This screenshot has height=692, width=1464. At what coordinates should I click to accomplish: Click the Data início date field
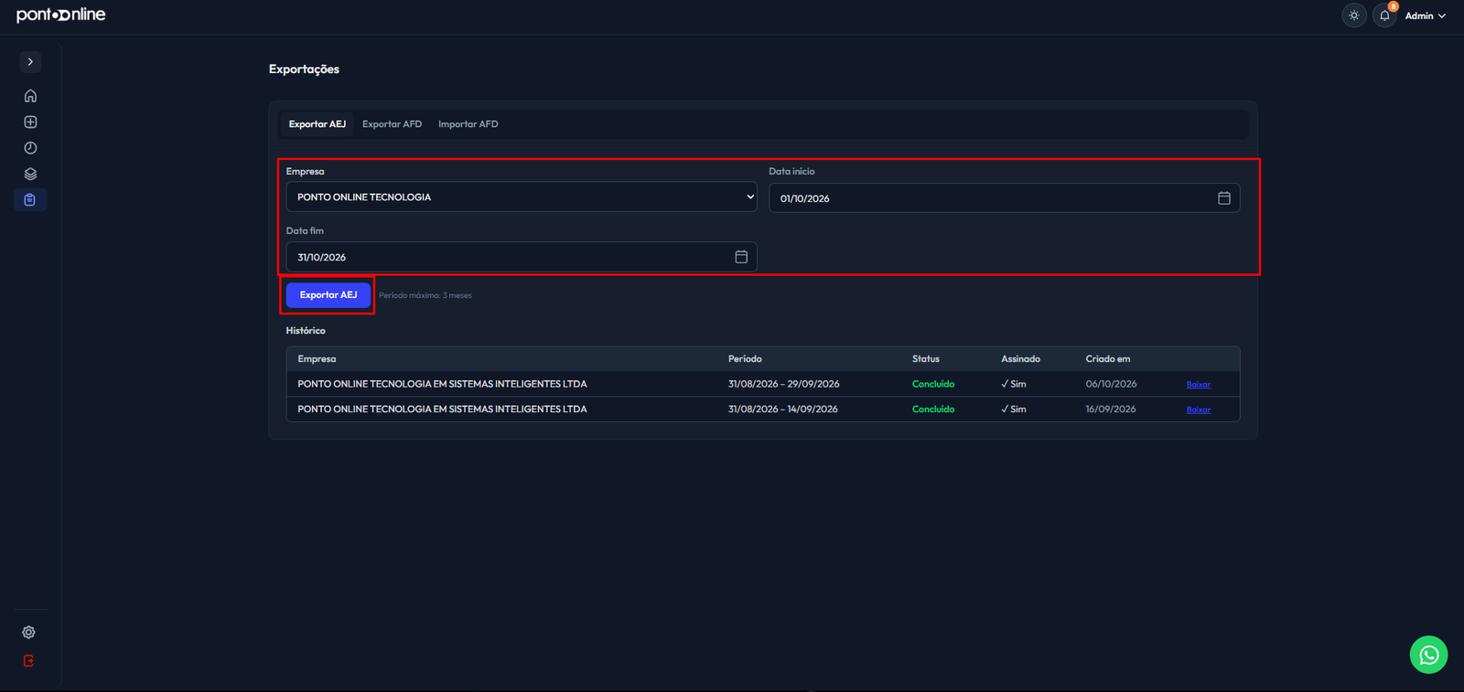tap(1004, 198)
